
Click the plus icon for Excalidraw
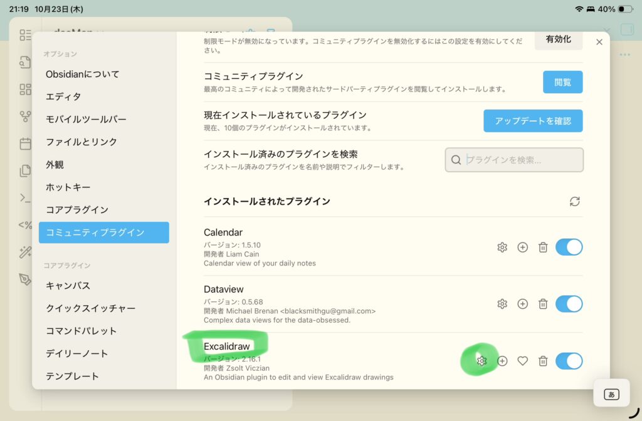click(502, 361)
